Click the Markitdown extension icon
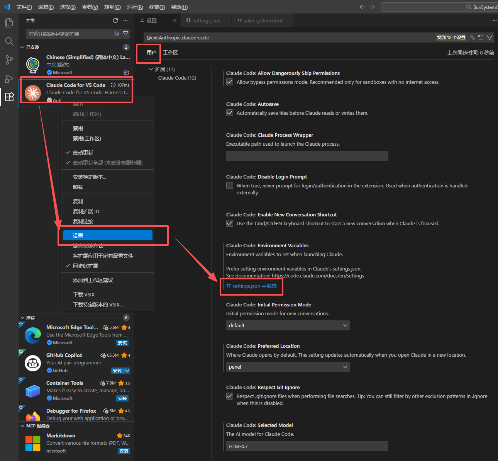 [33, 443]
